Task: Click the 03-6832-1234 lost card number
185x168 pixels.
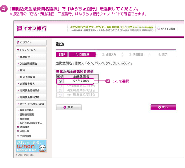Action: (x=110, y=30)
